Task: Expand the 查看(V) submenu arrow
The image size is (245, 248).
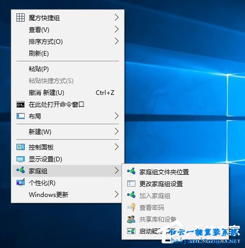Action: pos(116,29)
